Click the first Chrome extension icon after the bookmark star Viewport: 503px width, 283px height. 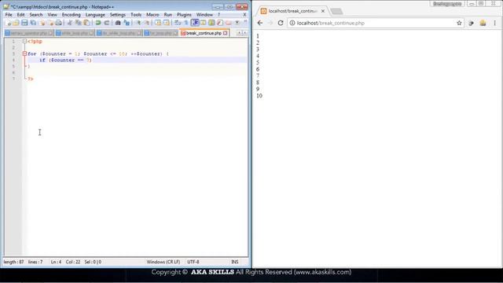[472, 23]
